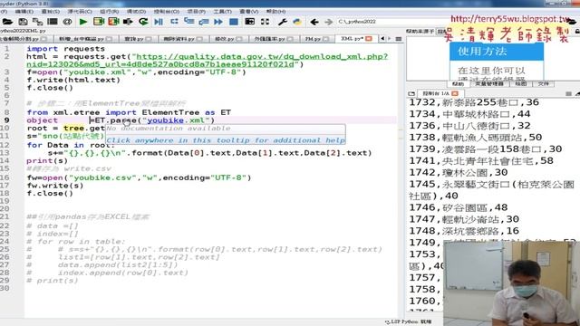Toggle fullscreen mode icon

pos(265,22)
